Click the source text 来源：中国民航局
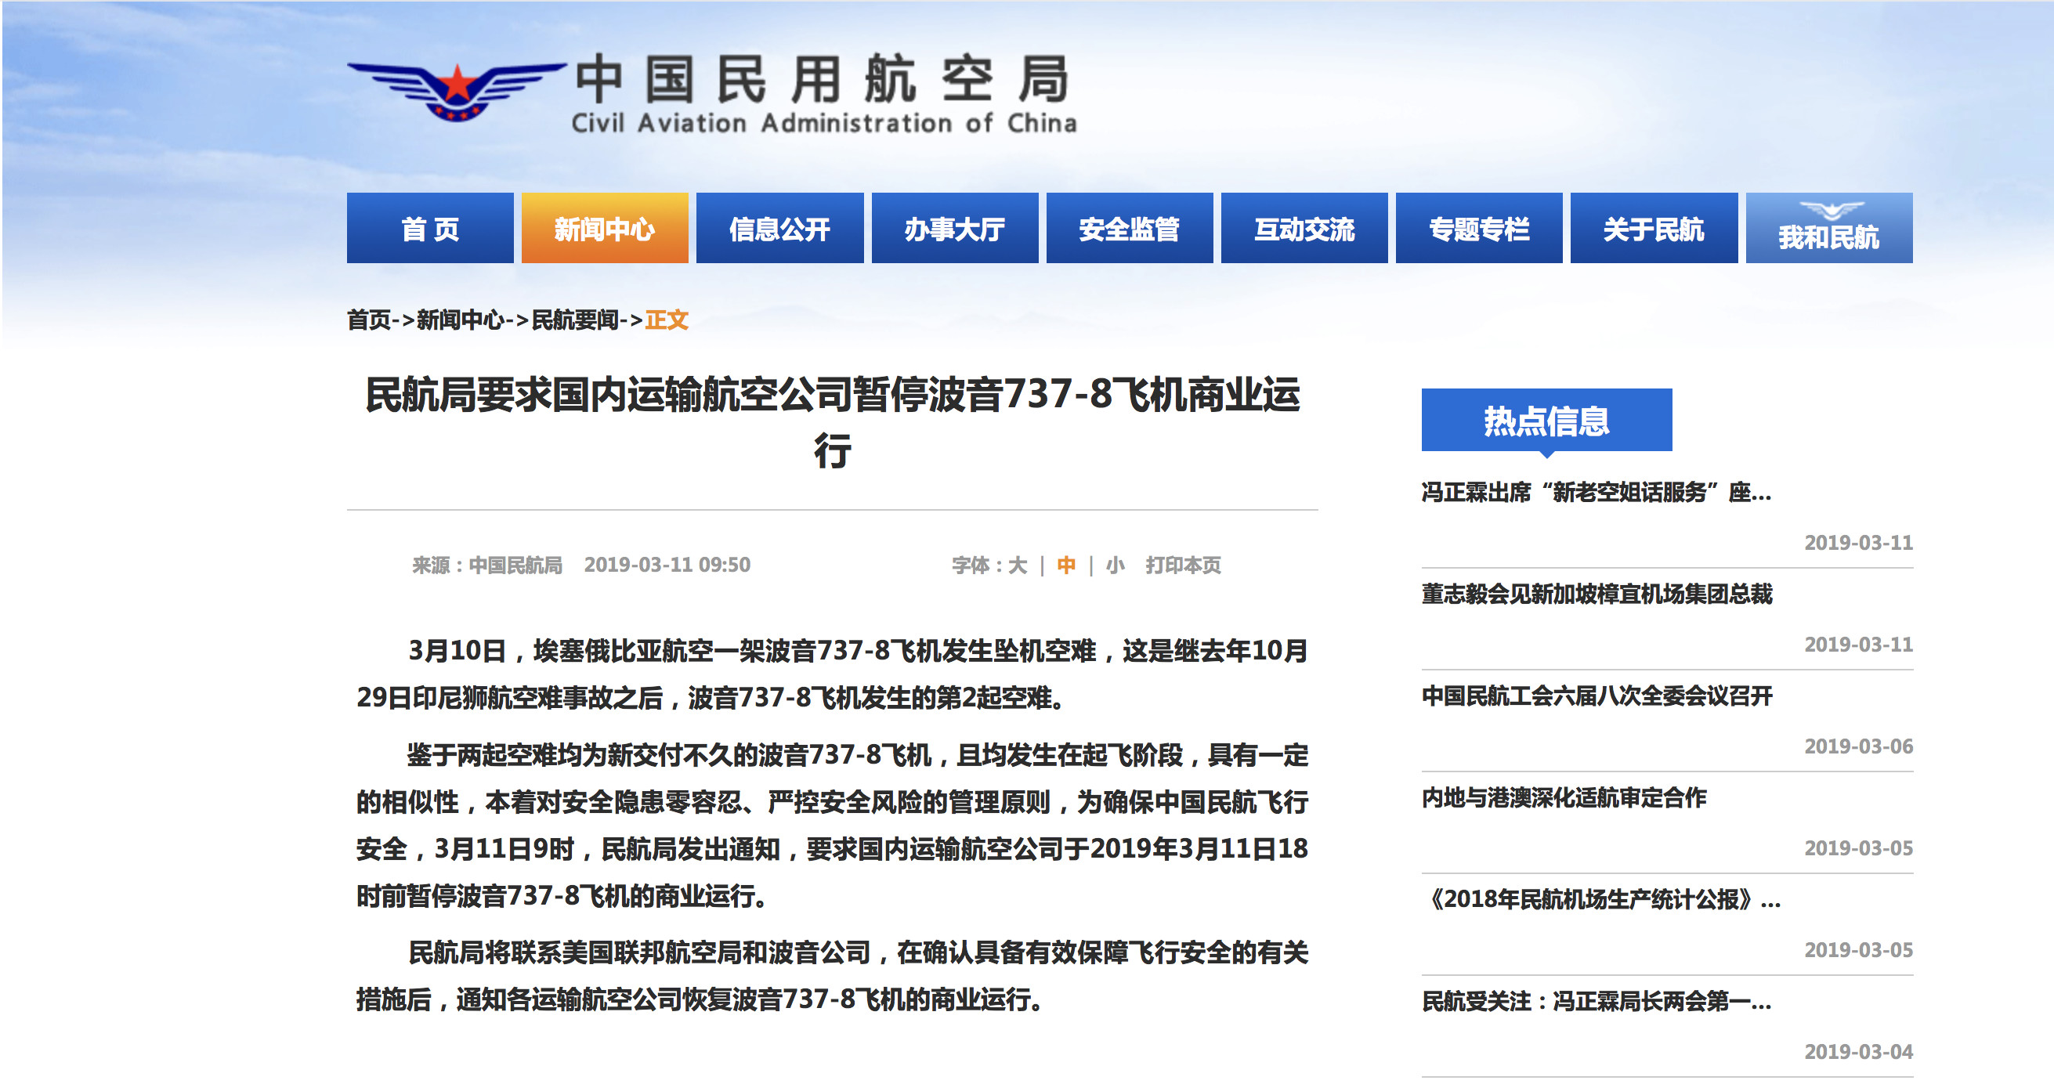The height and width of the screenshot is (1084, 2054). click(x=487, y=565)
